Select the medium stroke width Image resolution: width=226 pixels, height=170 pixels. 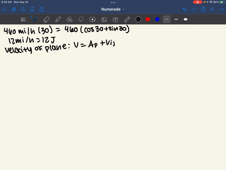176,19
